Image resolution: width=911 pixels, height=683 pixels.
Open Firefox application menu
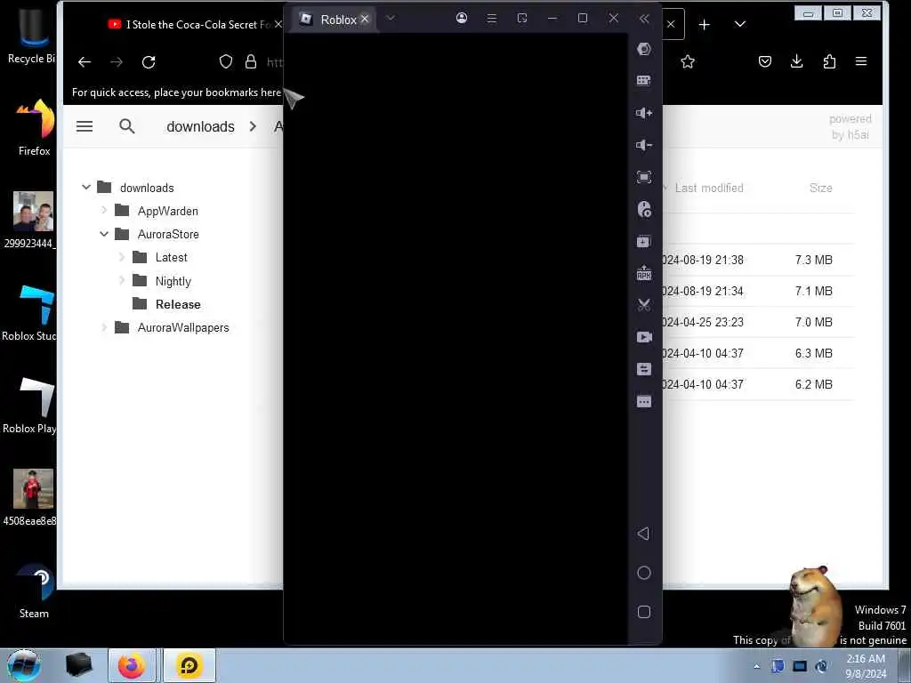pos(861,61)
